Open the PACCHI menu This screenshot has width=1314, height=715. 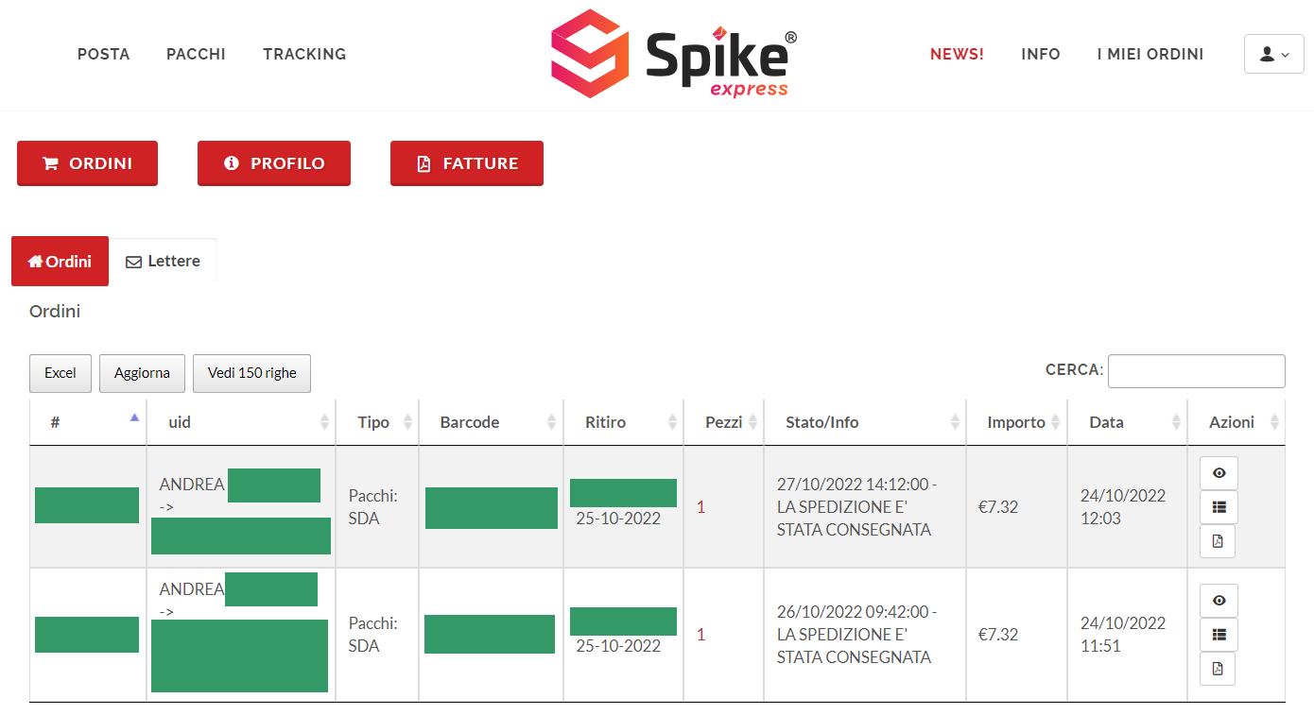coord(196,54)
